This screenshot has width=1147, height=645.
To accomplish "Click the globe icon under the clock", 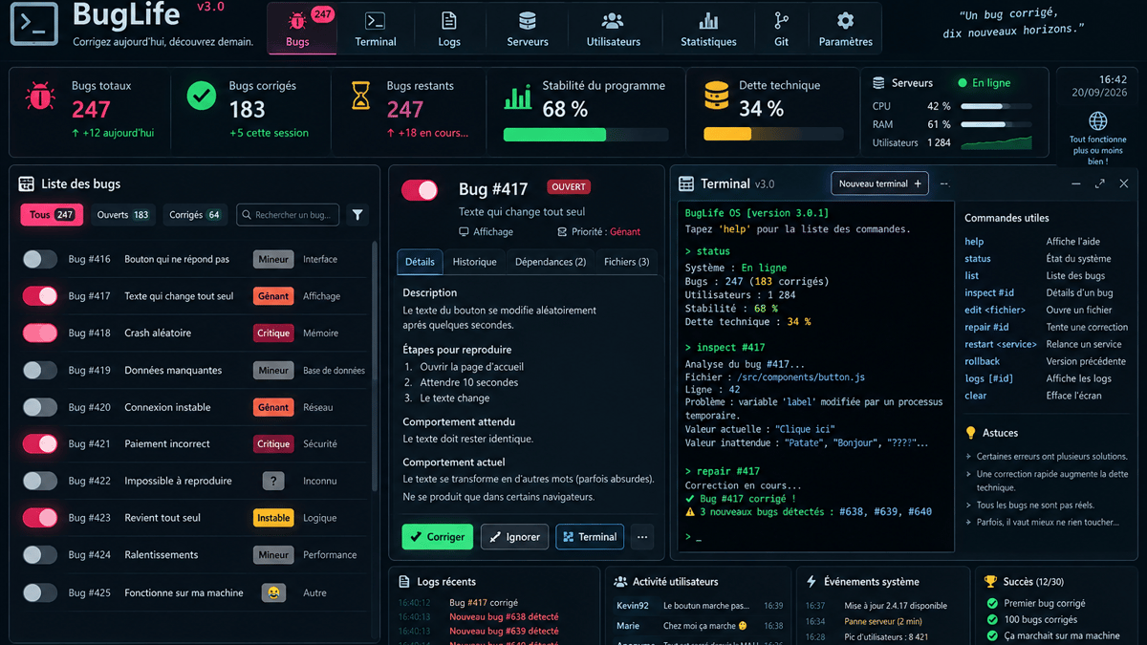I will (x=1098, y=121).
